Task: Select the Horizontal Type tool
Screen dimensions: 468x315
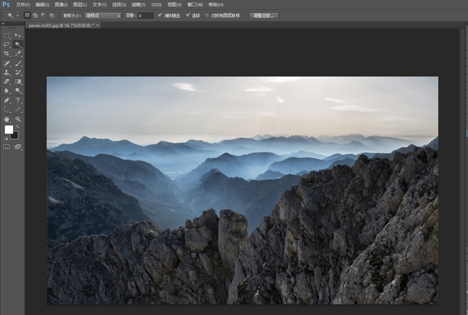Action: (18, 100)
